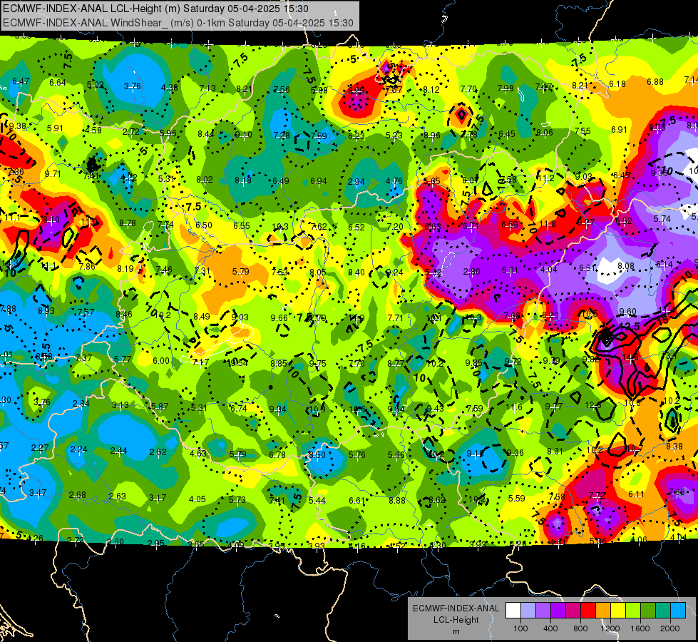Click the wind shear value 7.20
The image size is (698, 642).
tap(395, 227)
